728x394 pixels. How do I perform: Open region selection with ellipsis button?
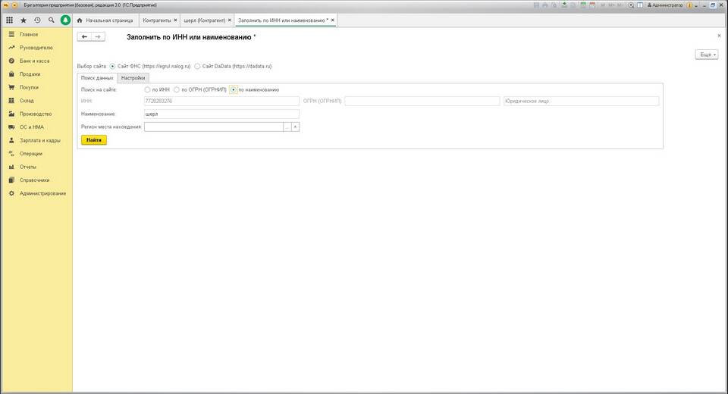tap(287, 127)
